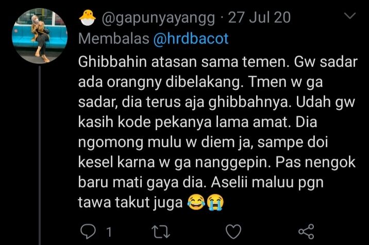
Task: Reply to the tweet via speech bubble icon
Action: pyautogui.click(x=88, y=232)
